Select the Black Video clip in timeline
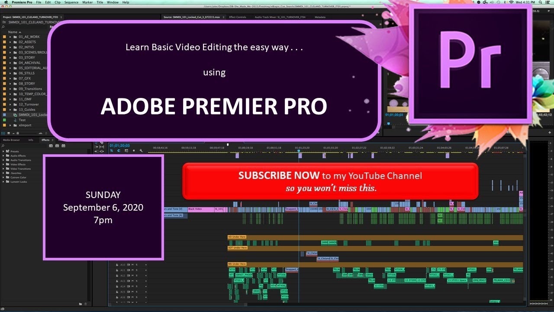Viewport: 554px width, 312px height. 200,209
